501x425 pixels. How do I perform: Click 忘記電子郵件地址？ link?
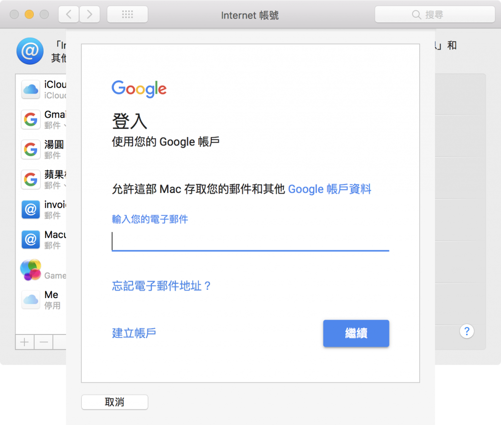pyautogui.click(x=161, y=286)
